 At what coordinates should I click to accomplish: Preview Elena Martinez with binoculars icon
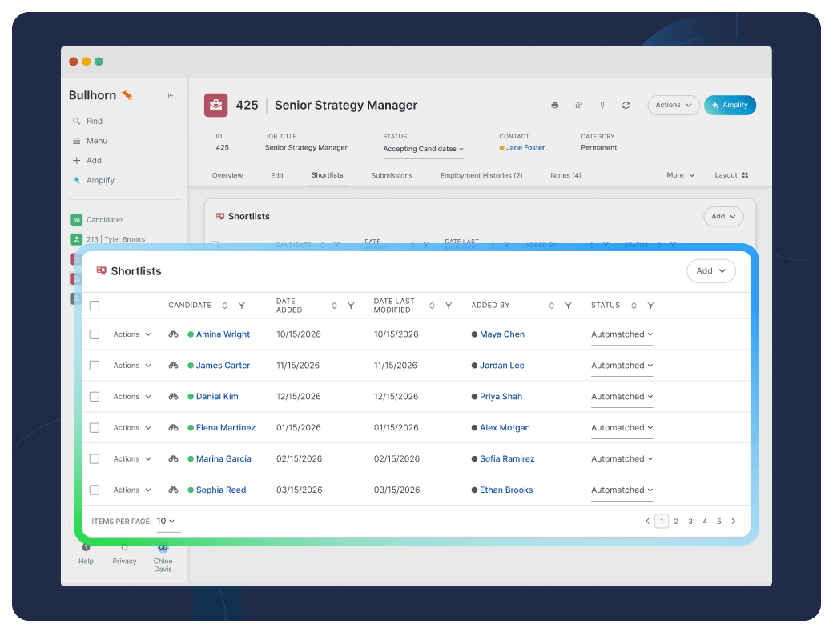point(173,428)
